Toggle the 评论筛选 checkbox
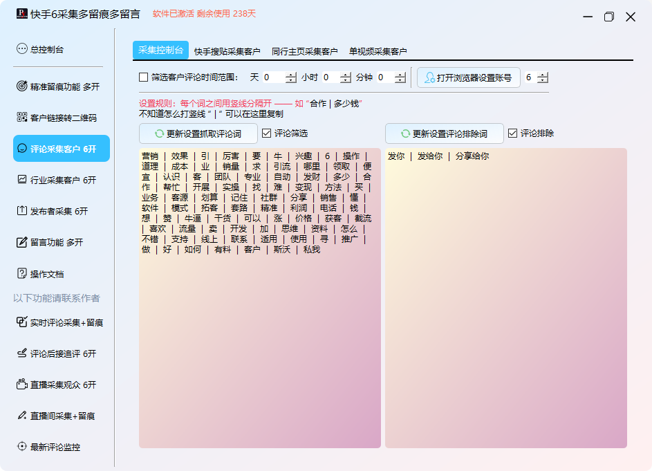Screen dimensions: 652x471 point(267,133)
